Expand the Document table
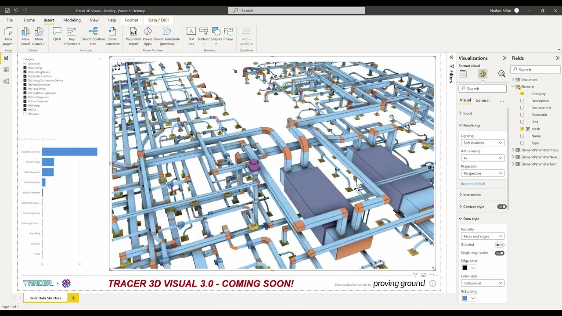 pyautogui.click(x=513, y=79)
